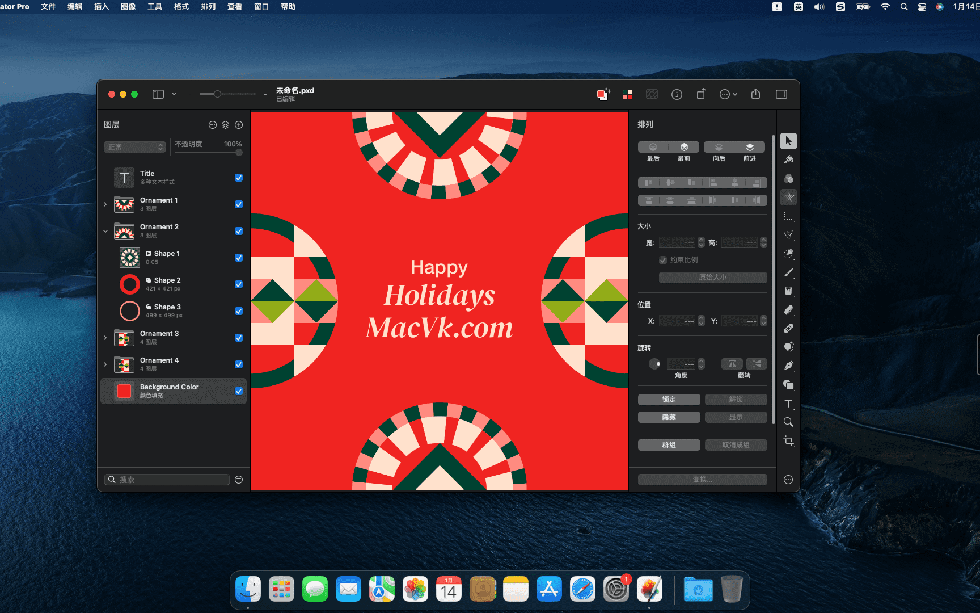Open the title bar more options dropdown

pyautogui.click(x=728, y=94)
